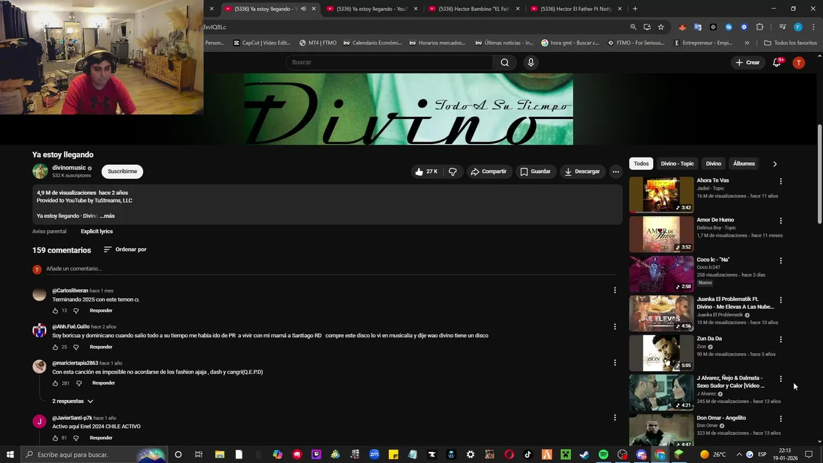
Task: Click the Crear button in YouTube header
Action: pos(748,62)
